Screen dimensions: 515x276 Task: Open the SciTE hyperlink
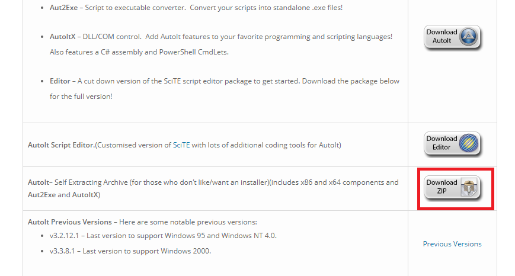[180, 145]
